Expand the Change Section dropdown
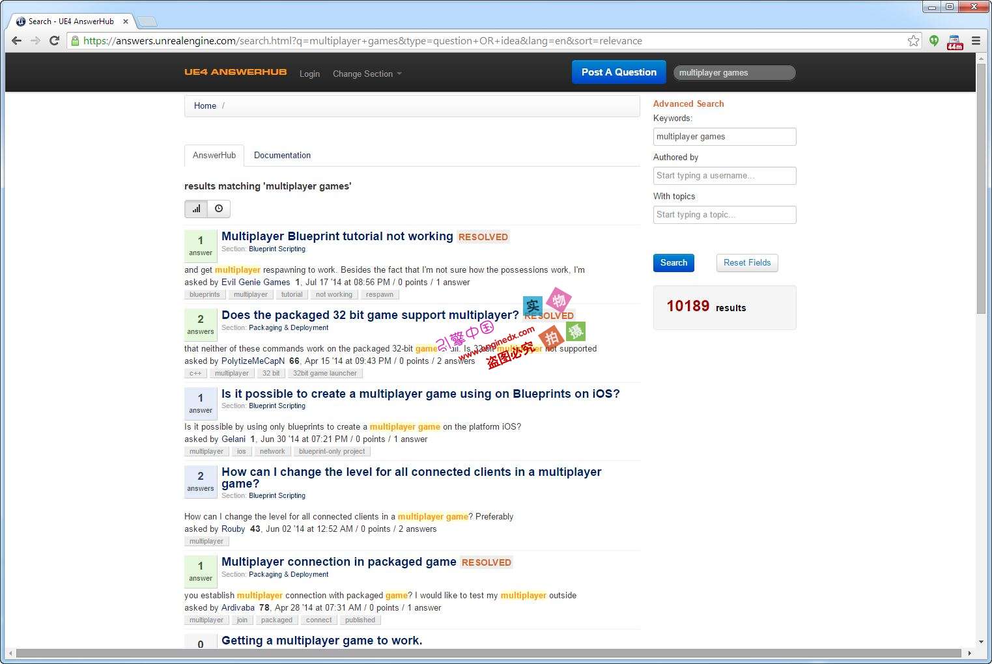Screen dimensions: 992x664 pyautogui.click(x=367, y=74)
